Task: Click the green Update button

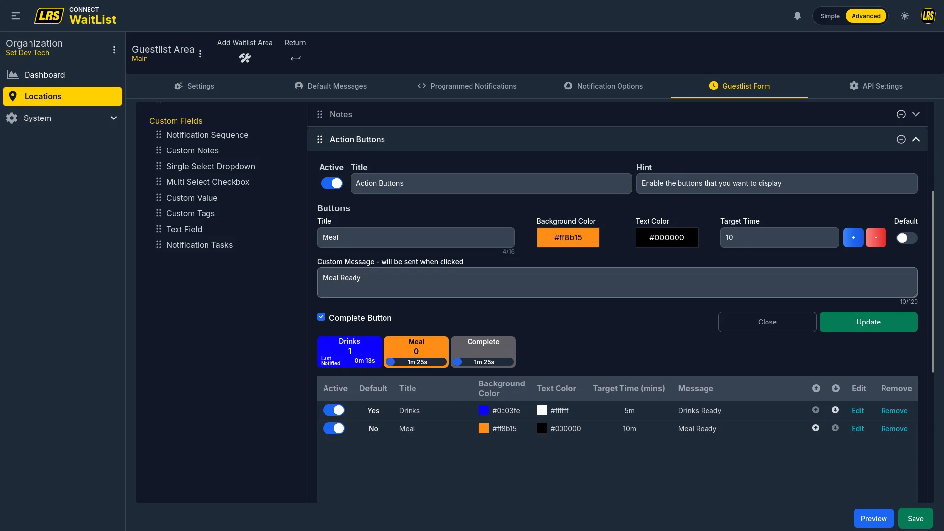Action: click(x=868, y=322)
